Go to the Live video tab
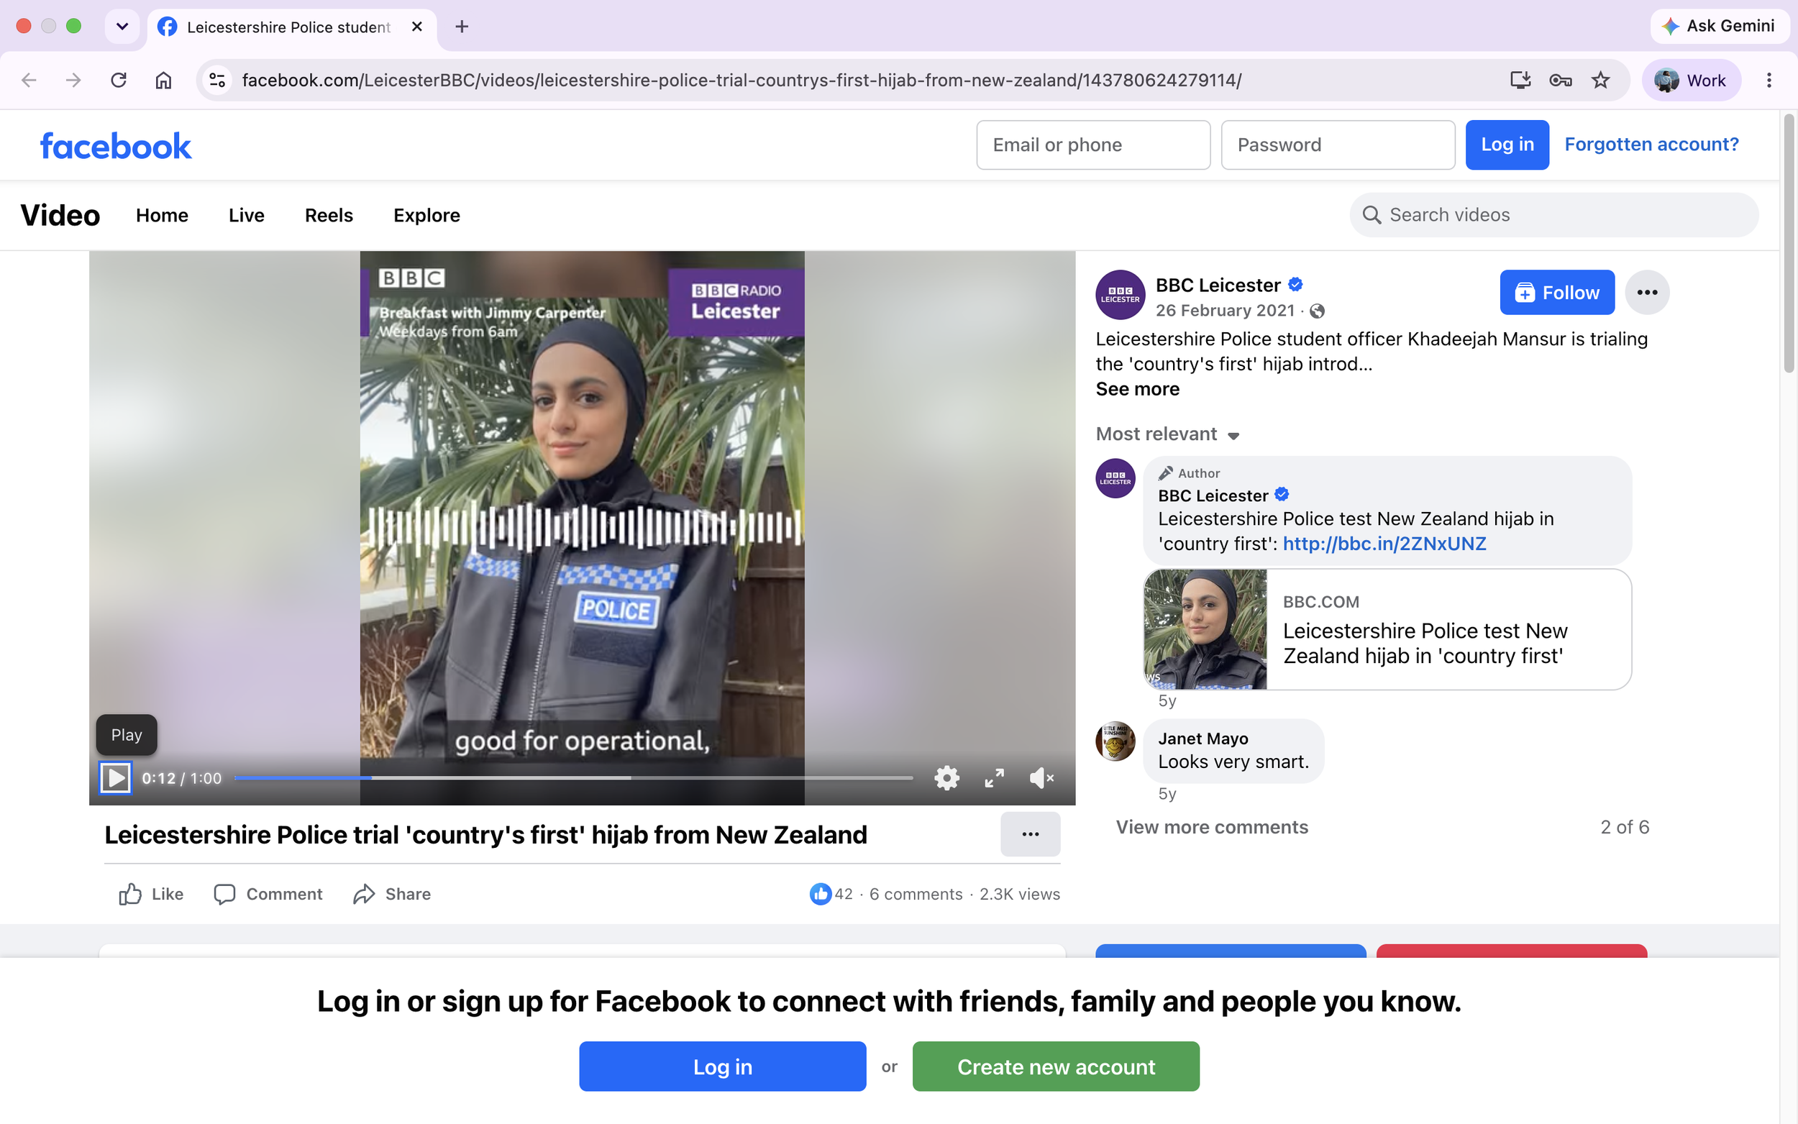1798x1124 pixels. 246,215
